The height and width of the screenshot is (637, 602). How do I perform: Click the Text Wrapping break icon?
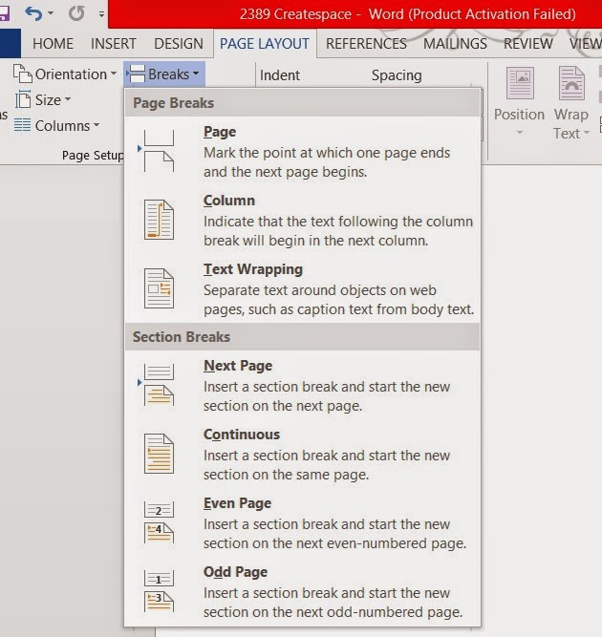pos(159,288)
